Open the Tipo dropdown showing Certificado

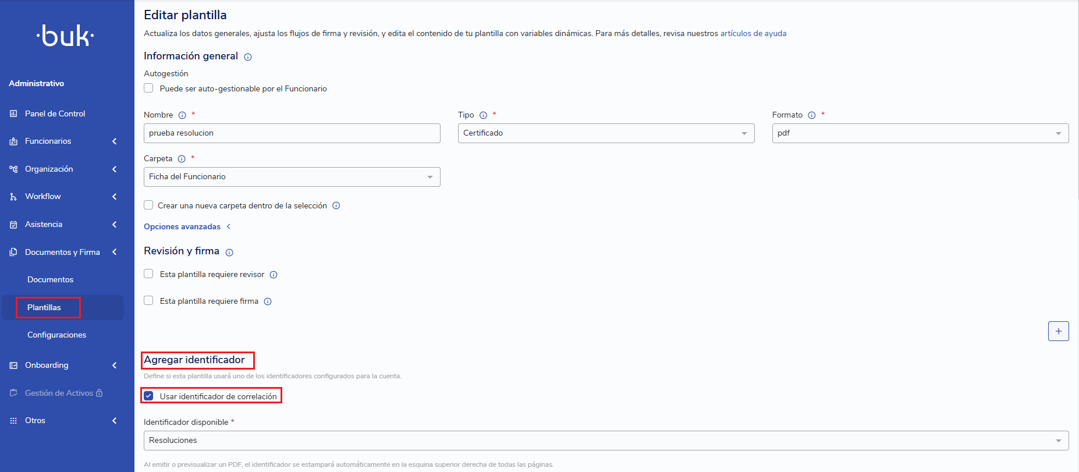coord(606,133)
